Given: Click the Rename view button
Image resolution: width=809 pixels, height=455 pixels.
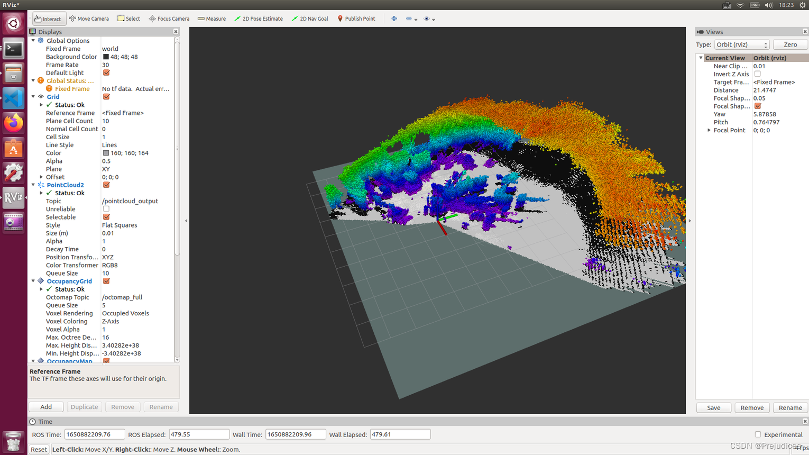Looking at the screenshot, I should (x=790, y=407).
